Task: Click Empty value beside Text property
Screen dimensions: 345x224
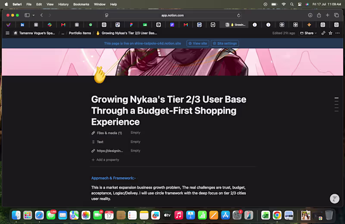Action: click(x=135, y=142)
